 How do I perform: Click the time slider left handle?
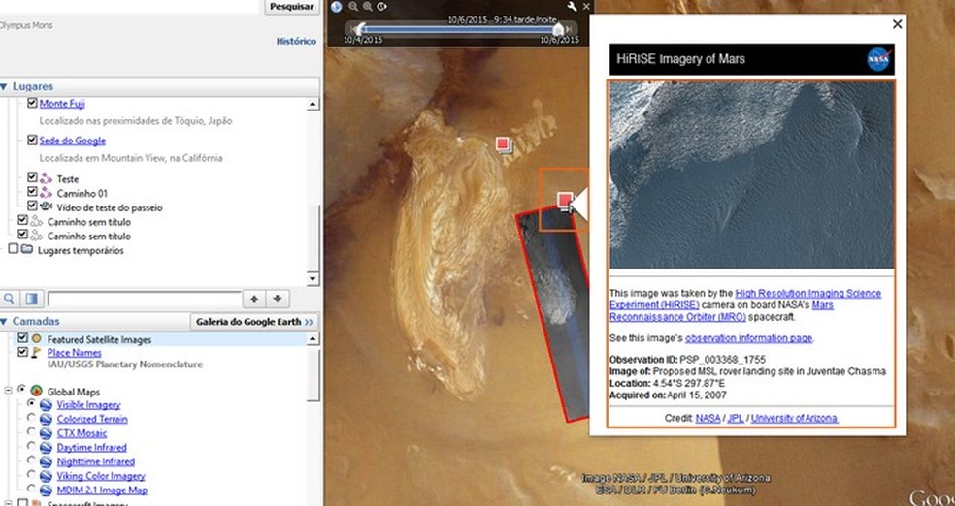(361, 28)
